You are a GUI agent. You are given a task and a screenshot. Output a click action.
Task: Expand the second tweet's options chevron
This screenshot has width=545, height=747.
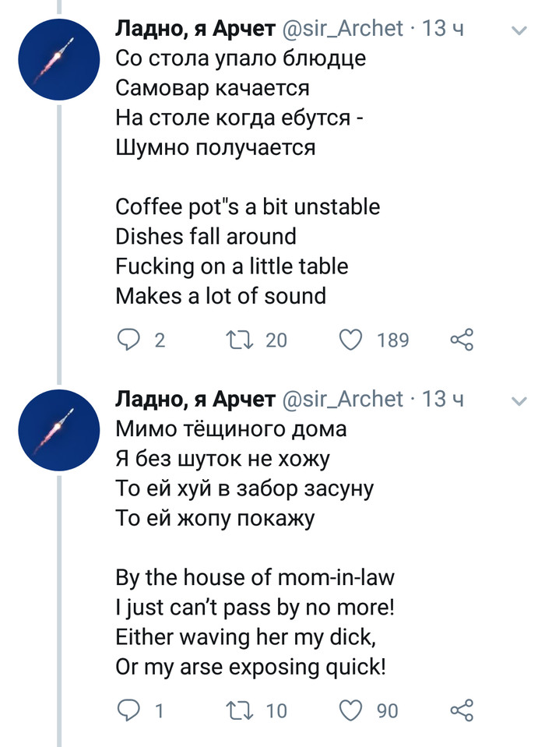[518, 400]
